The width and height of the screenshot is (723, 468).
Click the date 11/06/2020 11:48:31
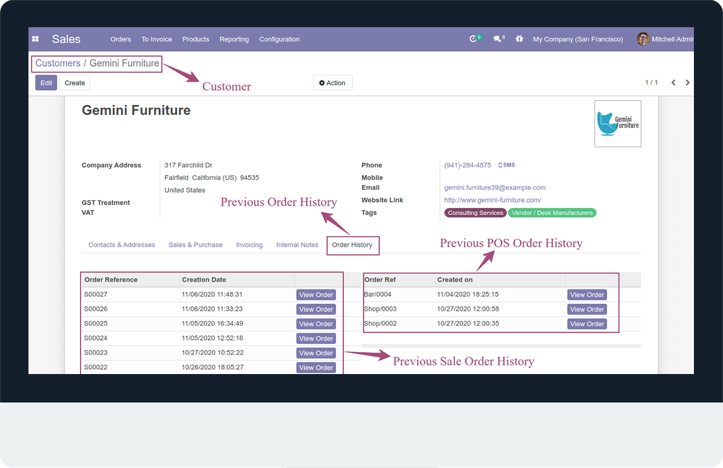point(212,294)
